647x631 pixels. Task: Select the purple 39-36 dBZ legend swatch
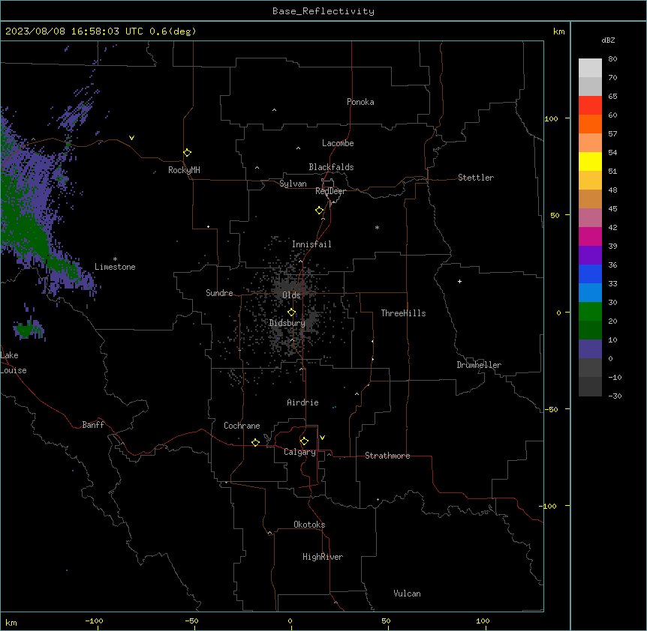click(590, 256)
